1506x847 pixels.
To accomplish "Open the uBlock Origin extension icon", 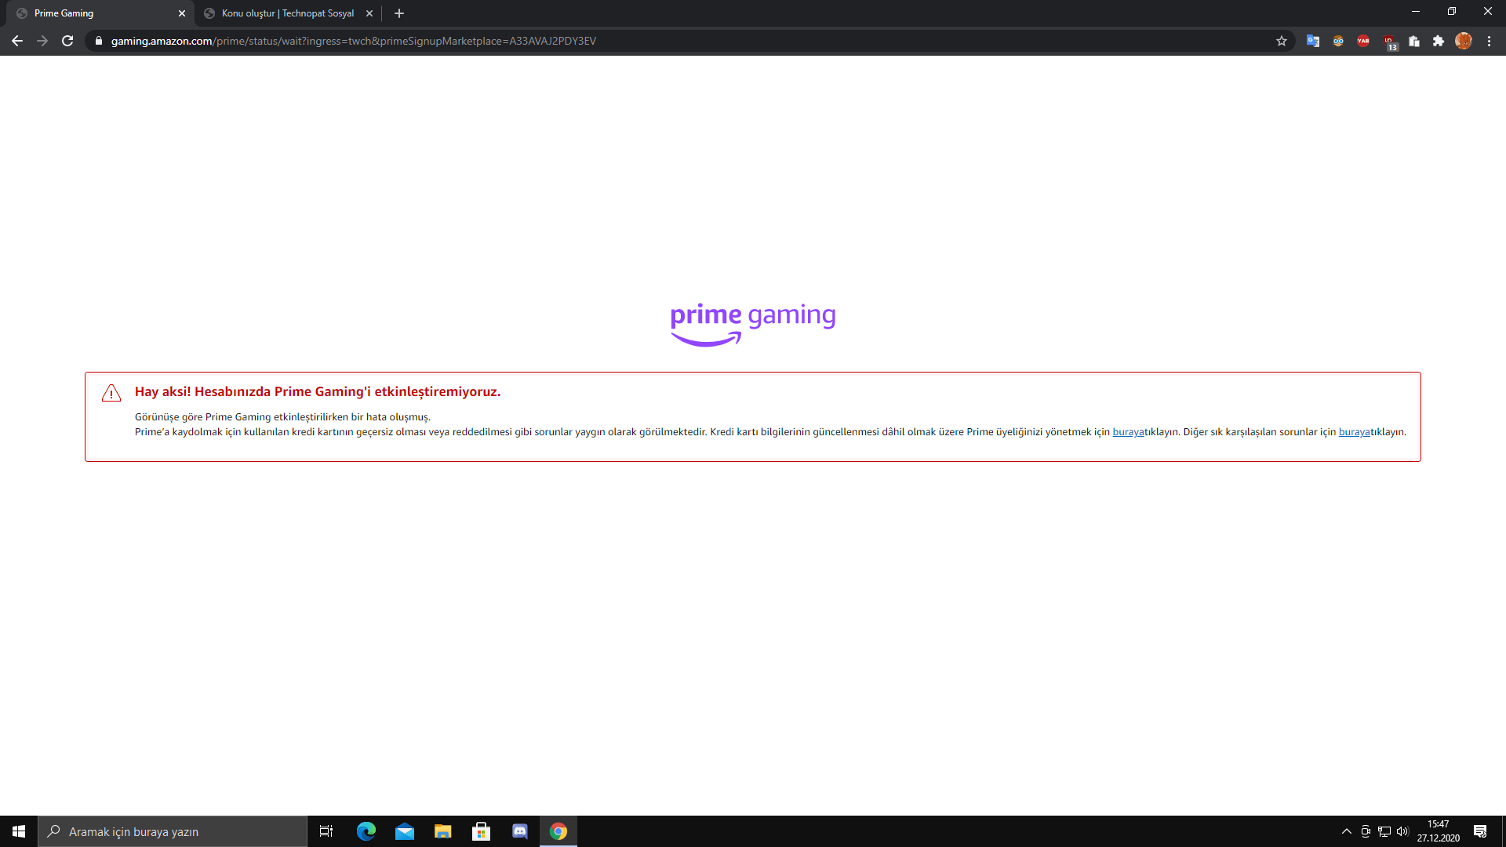I will (x=1389, y=42).
